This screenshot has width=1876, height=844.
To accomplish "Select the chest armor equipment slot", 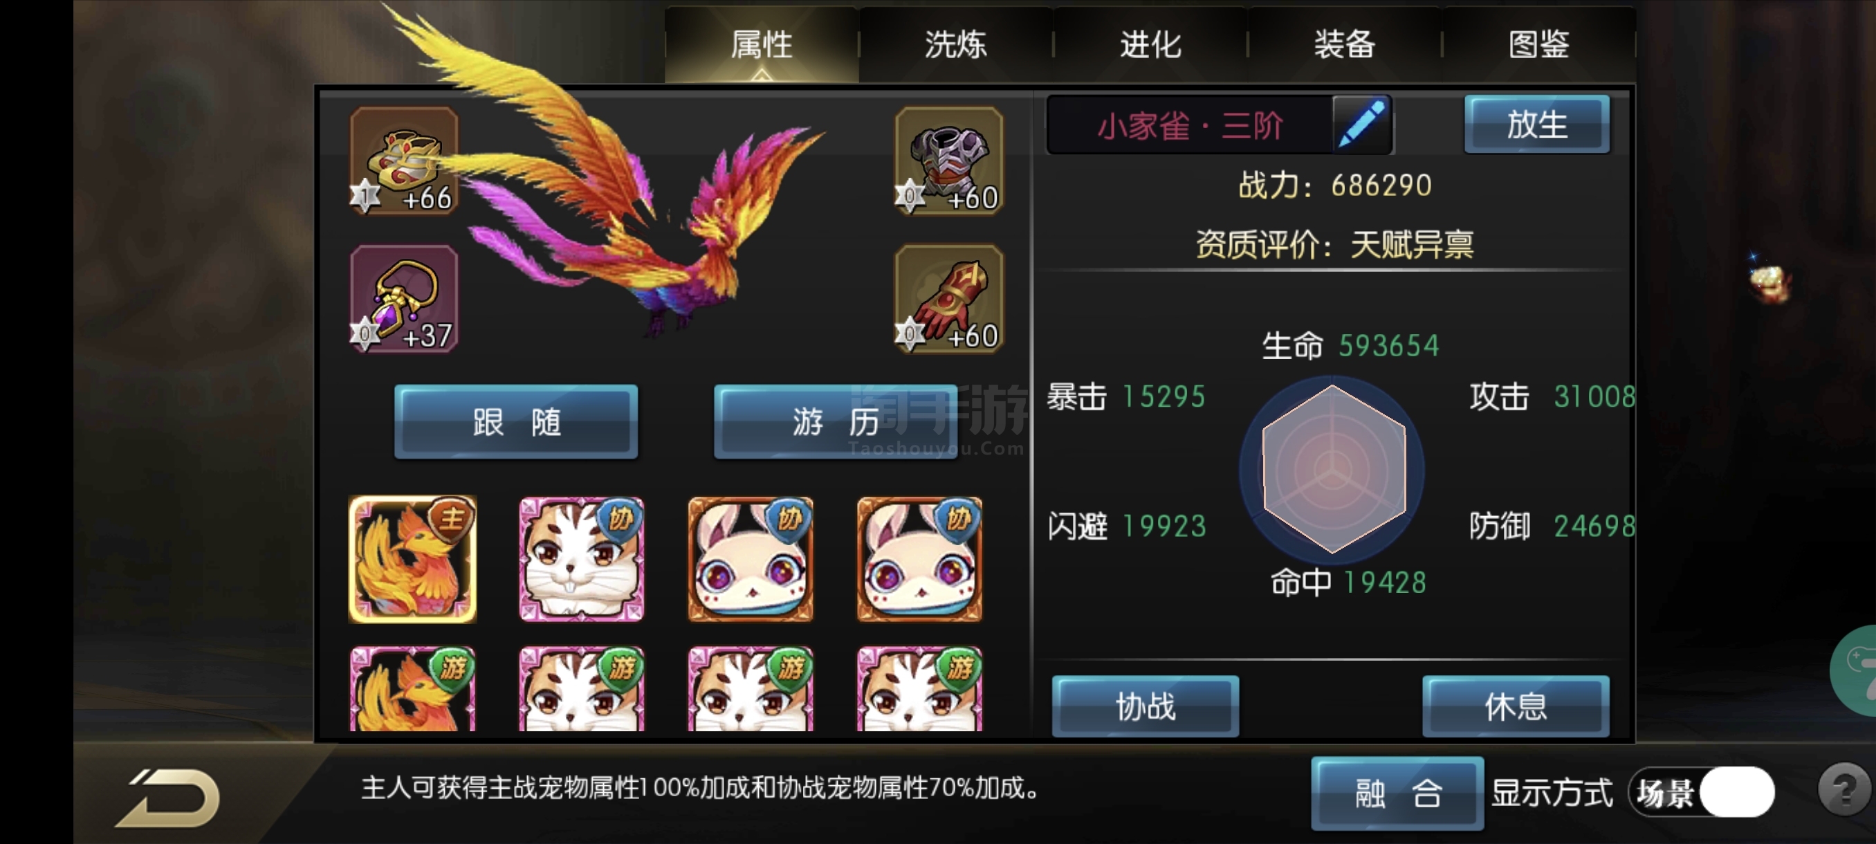I will pos(949,161).
